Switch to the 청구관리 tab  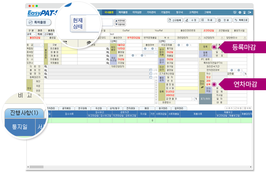click(163, 108)
